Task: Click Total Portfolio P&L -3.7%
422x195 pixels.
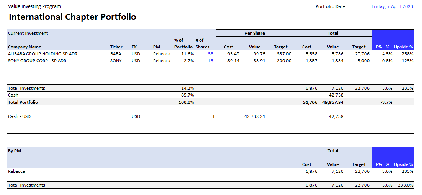Action: click(386, 102)
